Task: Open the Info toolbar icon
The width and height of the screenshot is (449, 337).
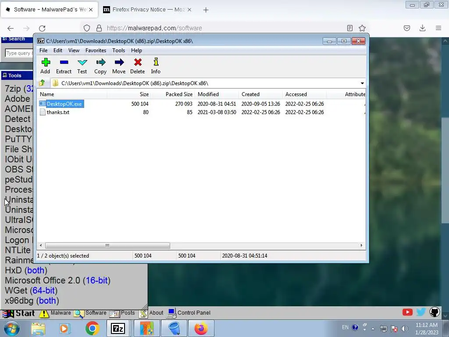Action: click(x=156, y=66)
